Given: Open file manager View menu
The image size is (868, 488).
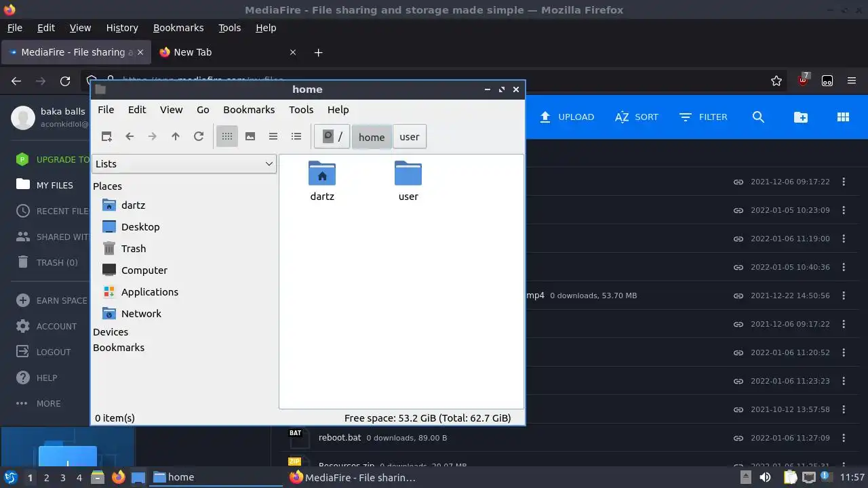Looking at the screenshot, I should pos(171,109).
